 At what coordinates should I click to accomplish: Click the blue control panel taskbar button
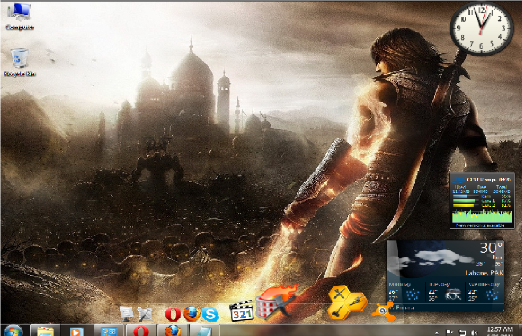point(109,331)
